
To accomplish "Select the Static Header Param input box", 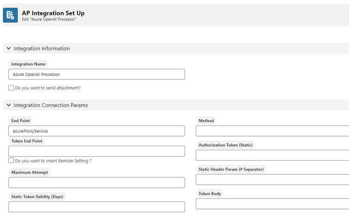I will pyautogui.click(x=272, y=179).
